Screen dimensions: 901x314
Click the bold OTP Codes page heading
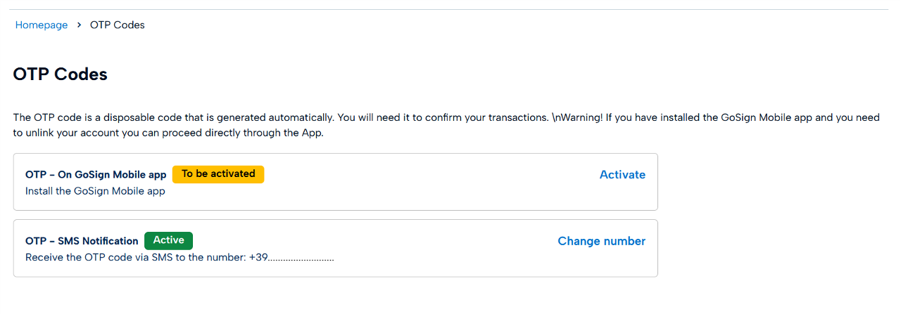61,74
